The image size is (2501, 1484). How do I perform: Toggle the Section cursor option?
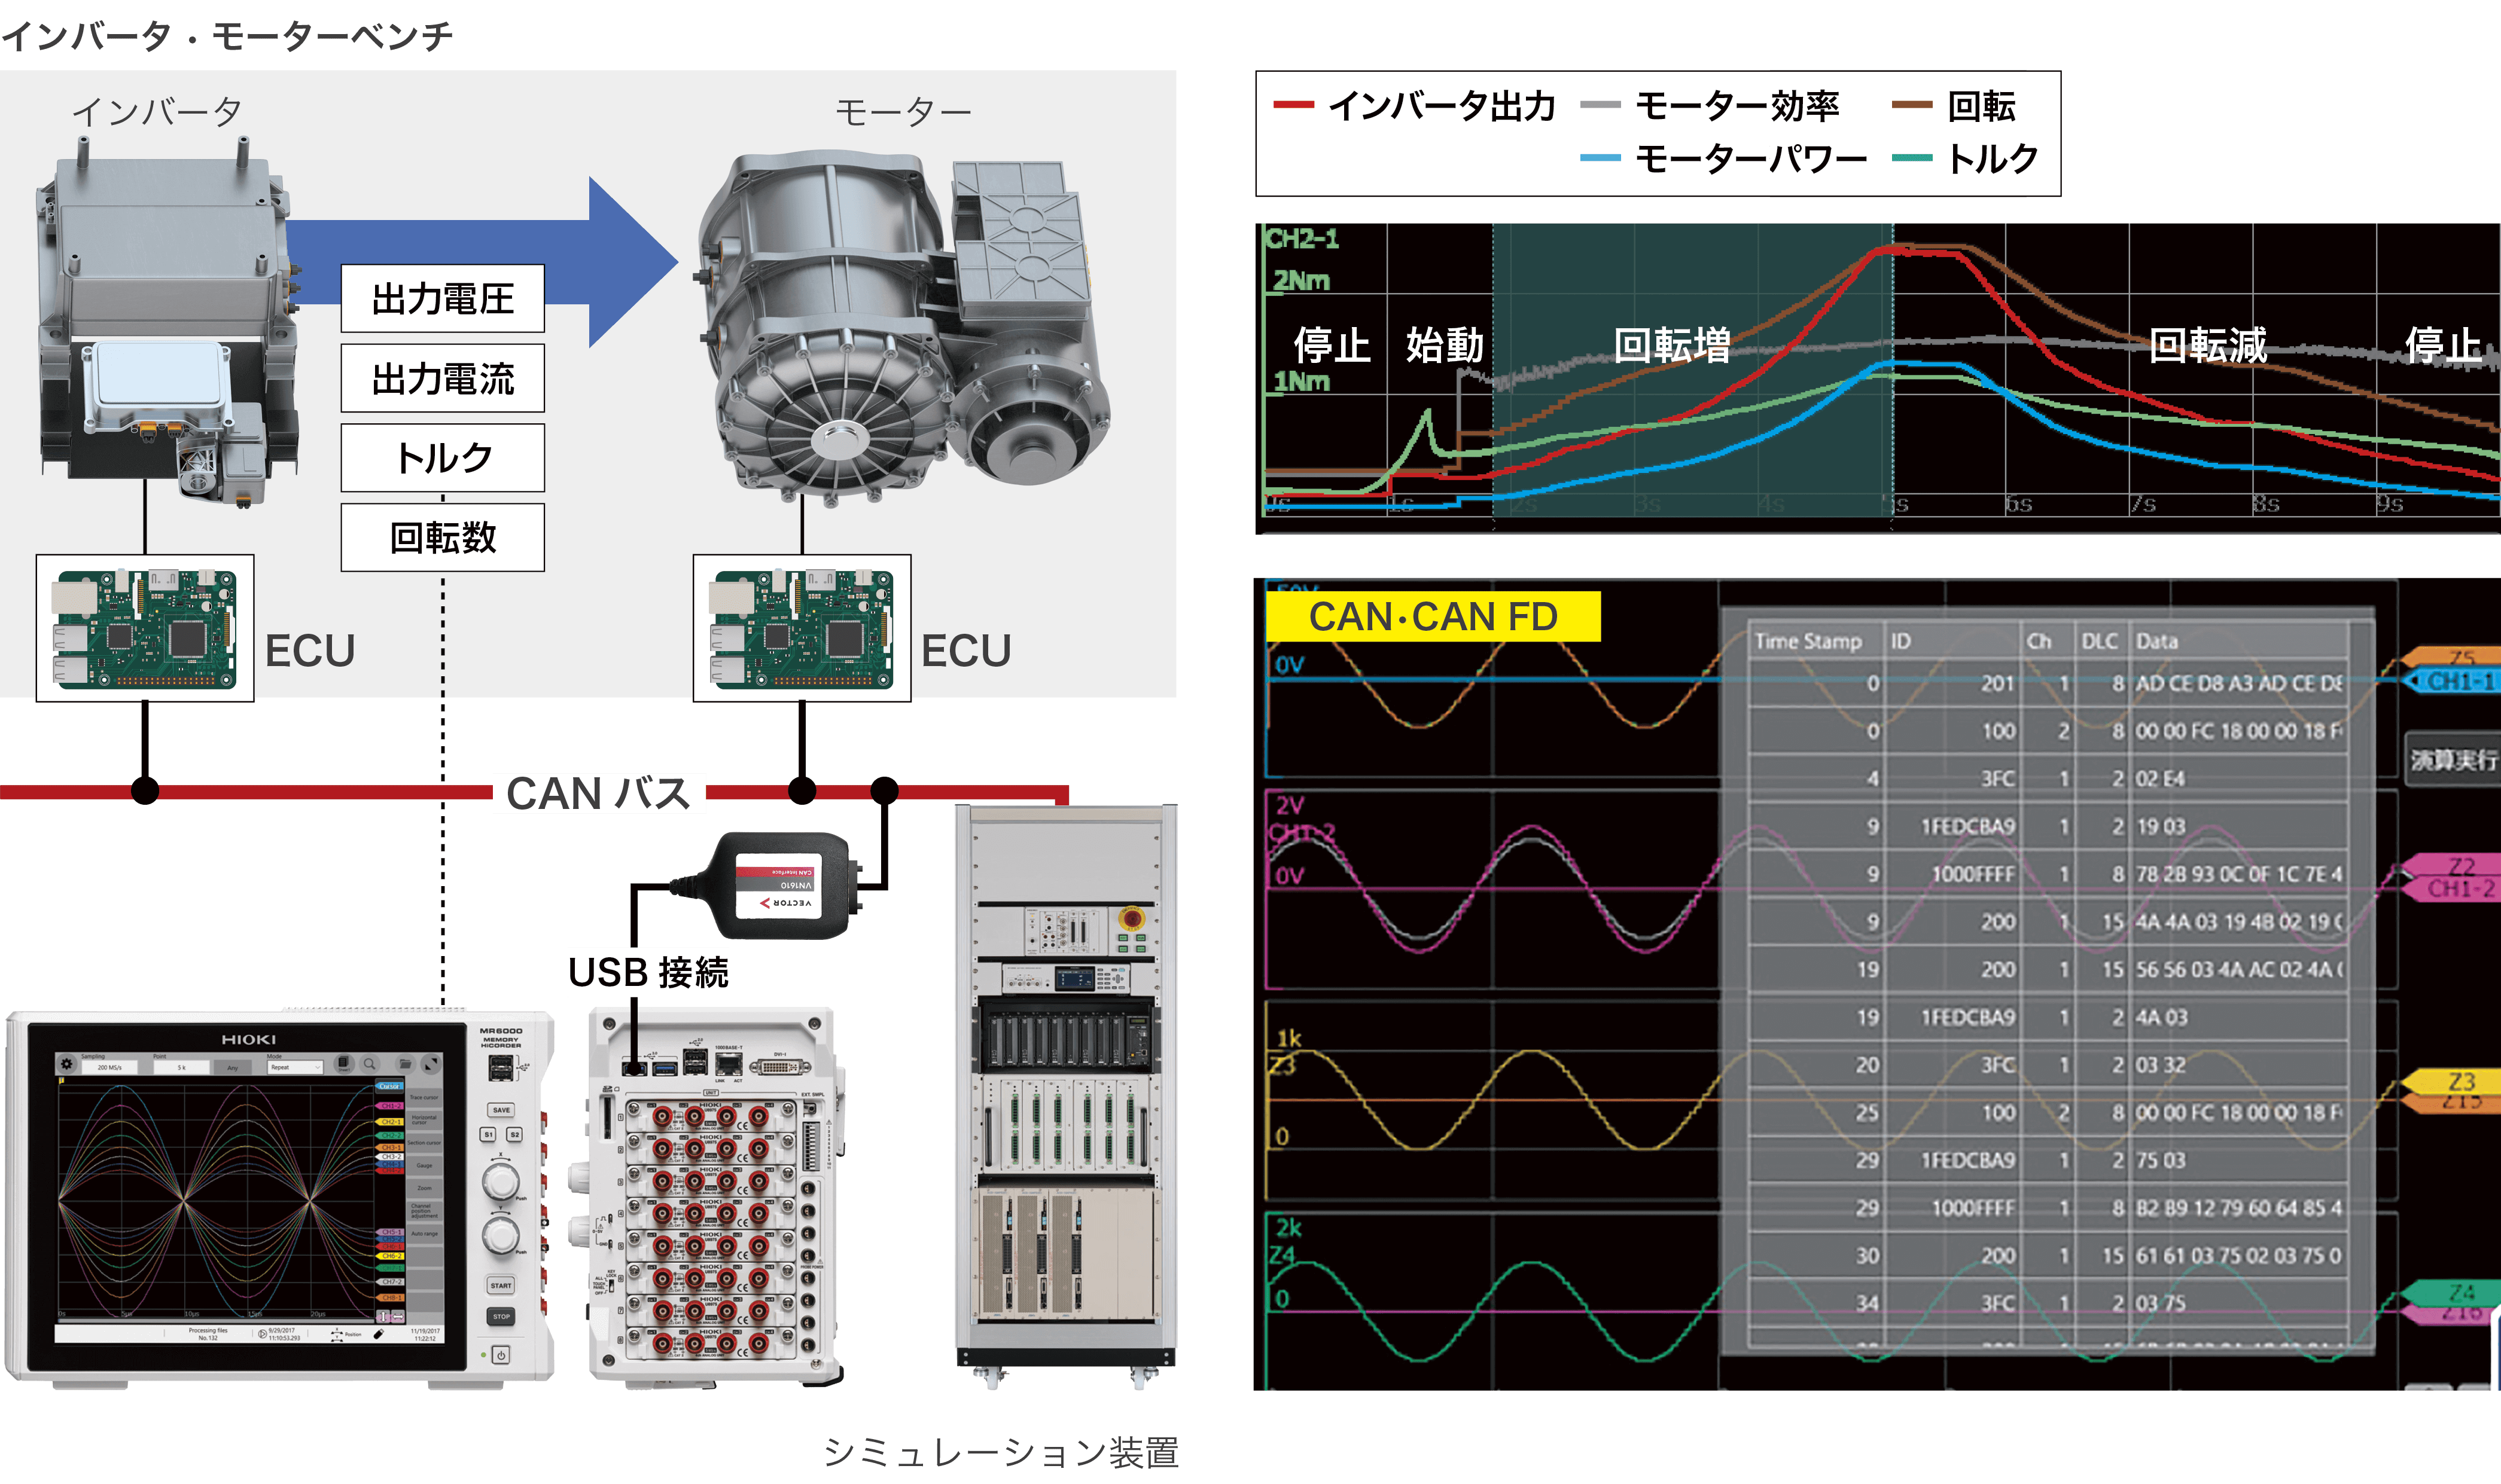(424, 1143)
